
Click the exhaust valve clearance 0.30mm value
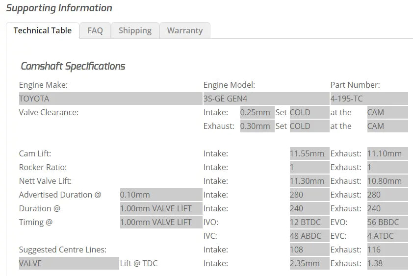(x=257, y=126)
